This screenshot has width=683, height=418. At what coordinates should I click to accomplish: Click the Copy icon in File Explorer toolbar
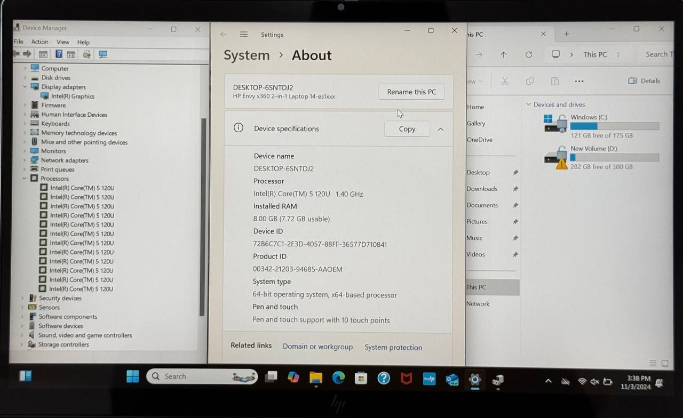[530, 81]
